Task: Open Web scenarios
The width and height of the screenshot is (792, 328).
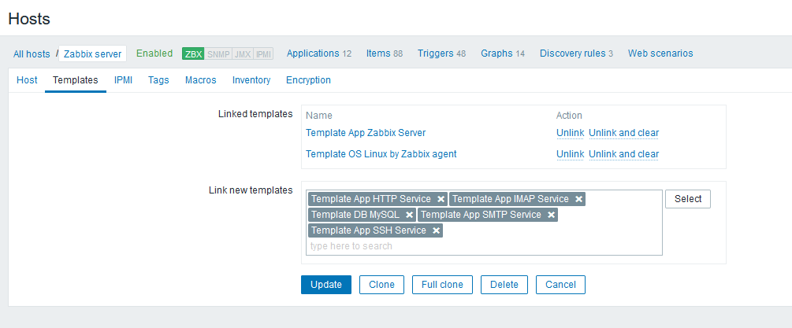Action: 660,53
